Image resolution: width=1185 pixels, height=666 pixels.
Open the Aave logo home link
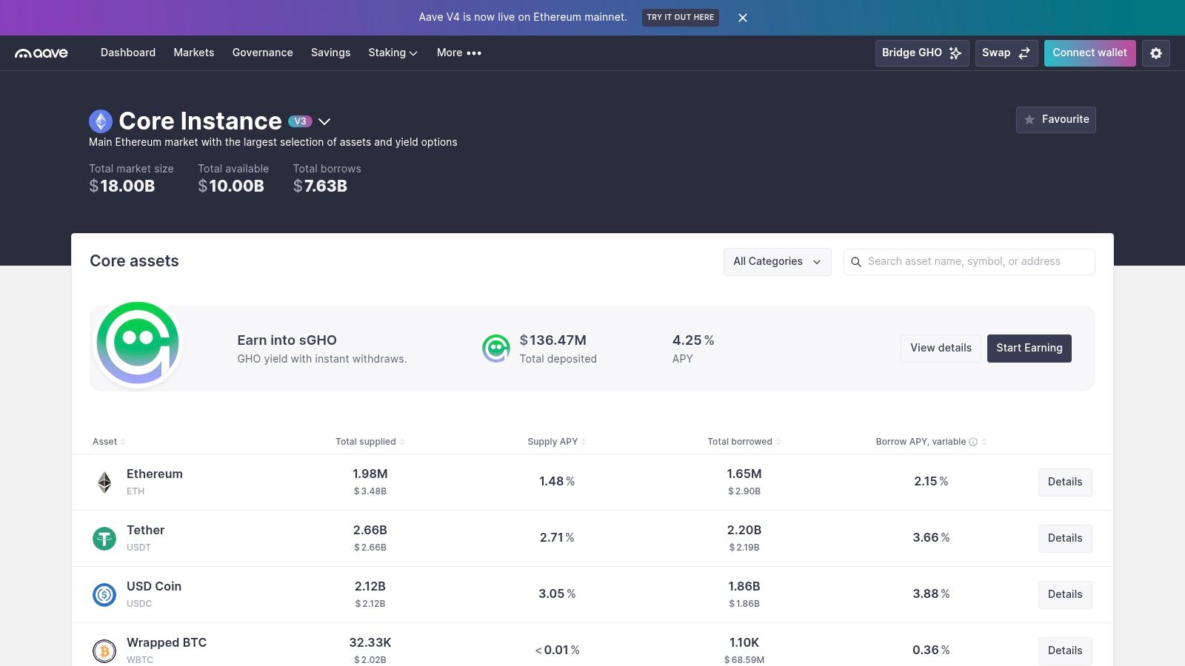click(41, 53)
